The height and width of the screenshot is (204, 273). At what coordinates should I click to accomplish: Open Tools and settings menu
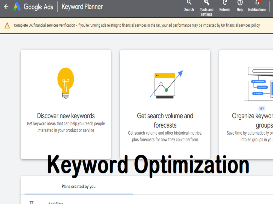click(x=206, y=8)
